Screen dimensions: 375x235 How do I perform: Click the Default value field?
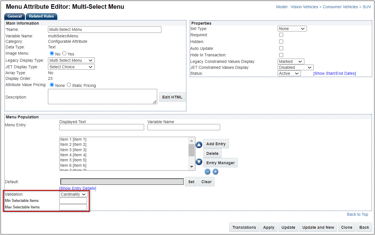[x=122, y=182]
